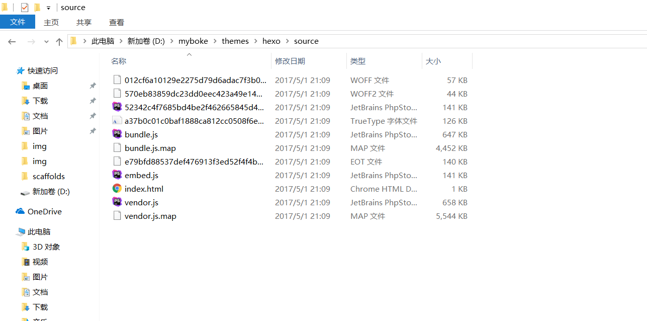Select the file embed.js
The image size is (647, 321).
pos(141,175)
